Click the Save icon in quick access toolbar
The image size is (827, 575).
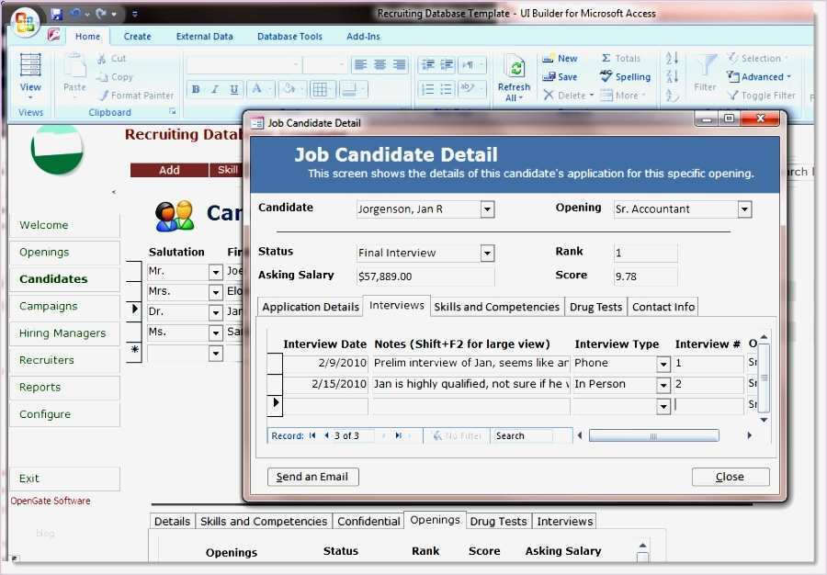[x=56, y=14]
